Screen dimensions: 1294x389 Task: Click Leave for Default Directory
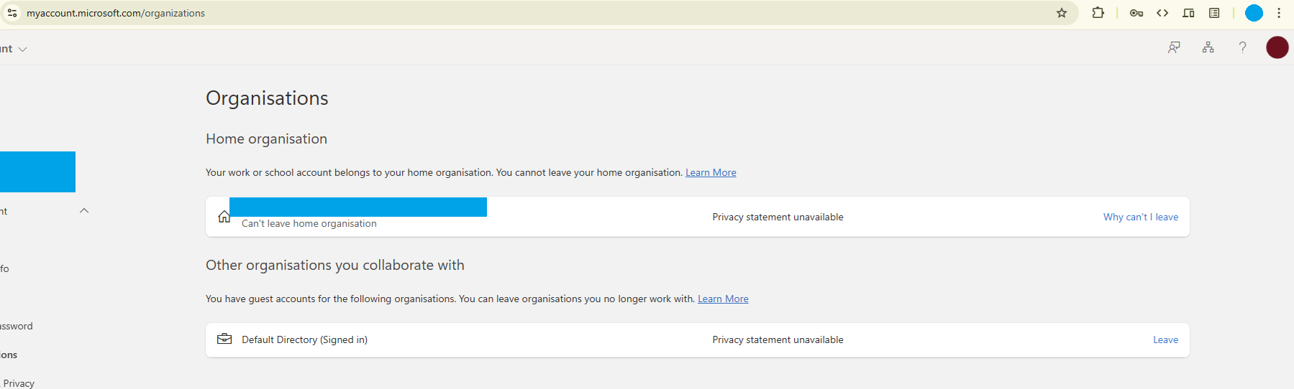click(1165, 339)
